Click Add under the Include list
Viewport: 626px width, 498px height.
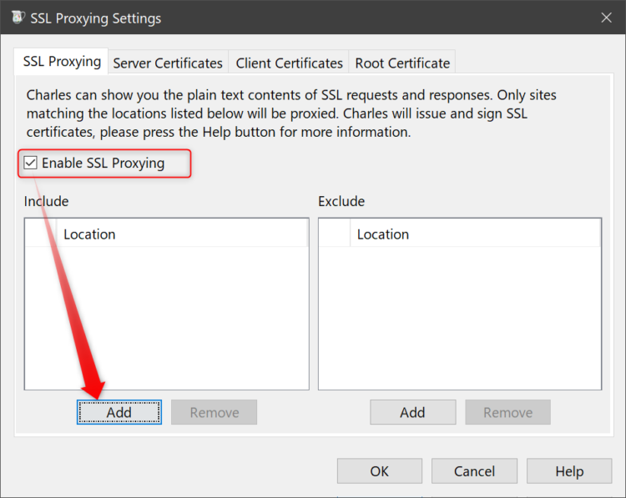tap(119, 412)
